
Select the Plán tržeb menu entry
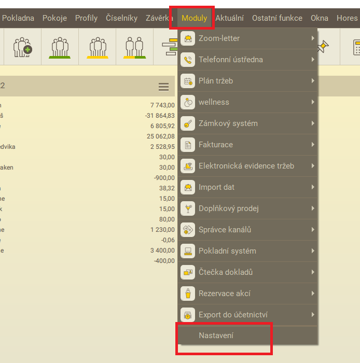click(216, 81)
